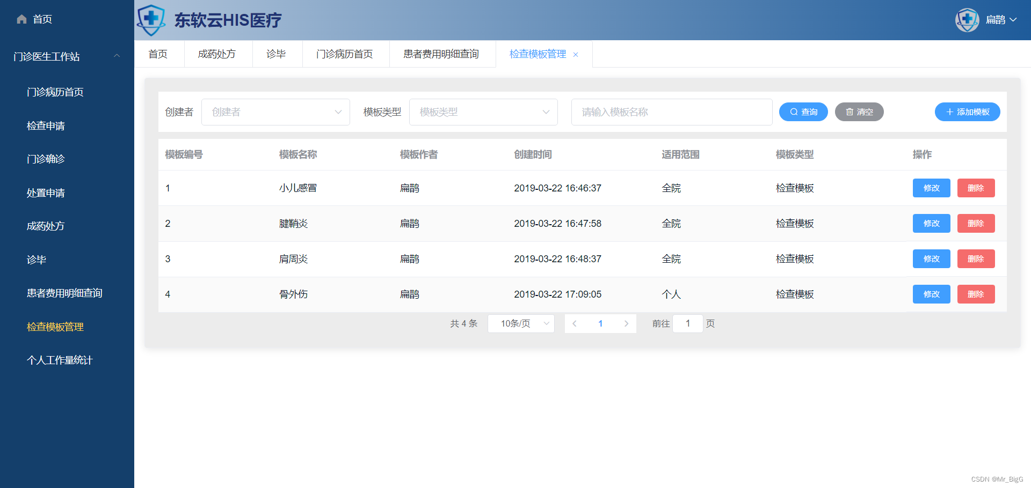
Task: Click 删除 for the 腱鞘炎 template
Action: (x=976, y=224)
